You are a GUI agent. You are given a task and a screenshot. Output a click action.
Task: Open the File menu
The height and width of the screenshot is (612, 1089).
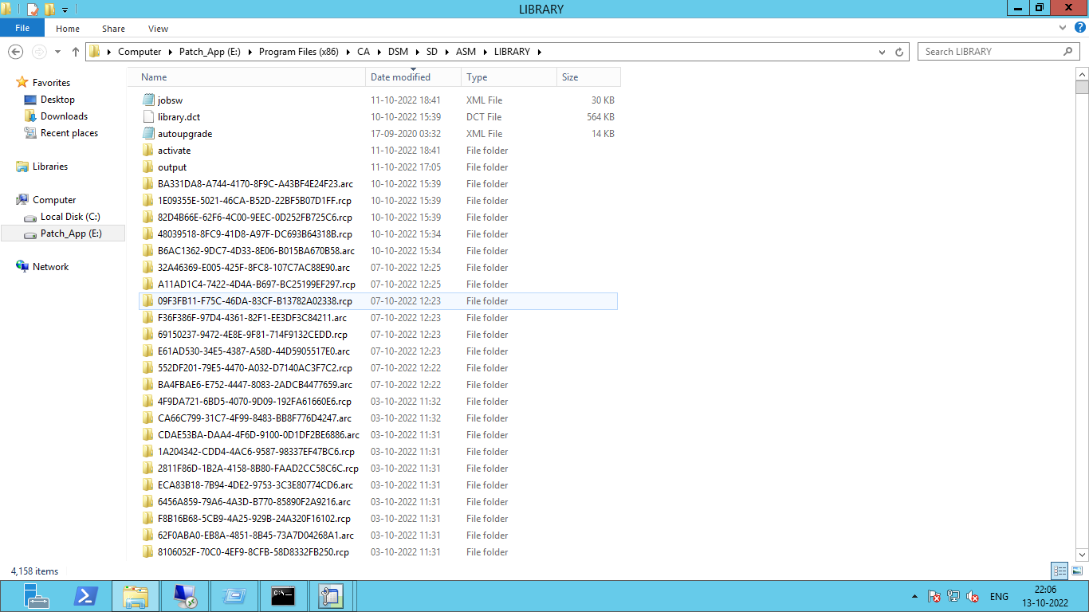(x=22, y=27)
